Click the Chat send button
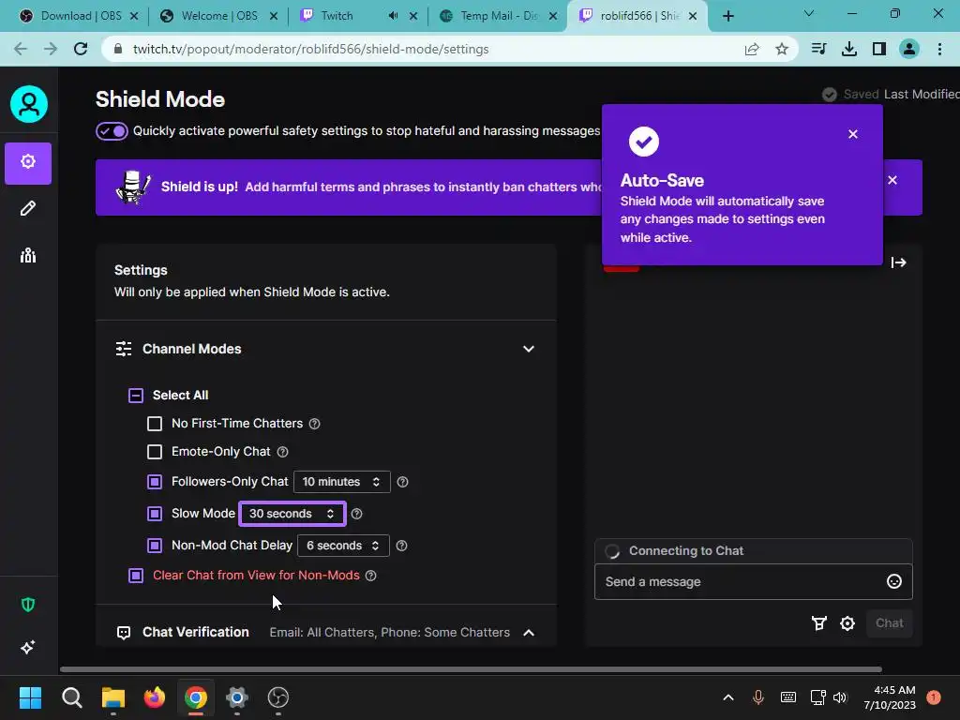This screenshot has height=720, width=960. [889, 623]
